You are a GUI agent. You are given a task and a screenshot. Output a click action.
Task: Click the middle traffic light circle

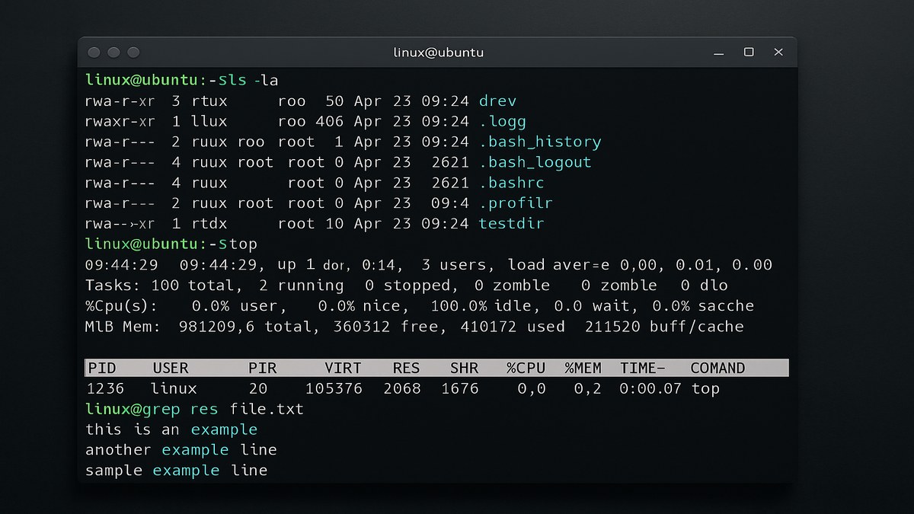pos(113,52)
